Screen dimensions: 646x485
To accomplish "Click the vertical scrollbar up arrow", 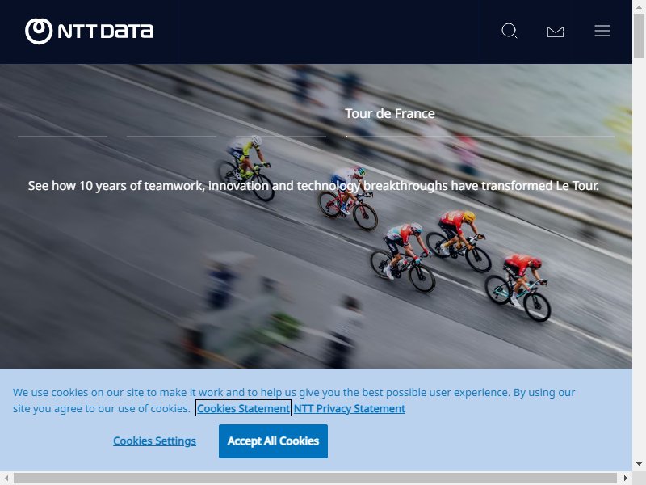I will click(x=639, y=6).
